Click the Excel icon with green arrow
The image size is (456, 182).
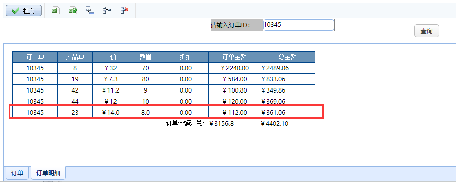click(73, 11)
